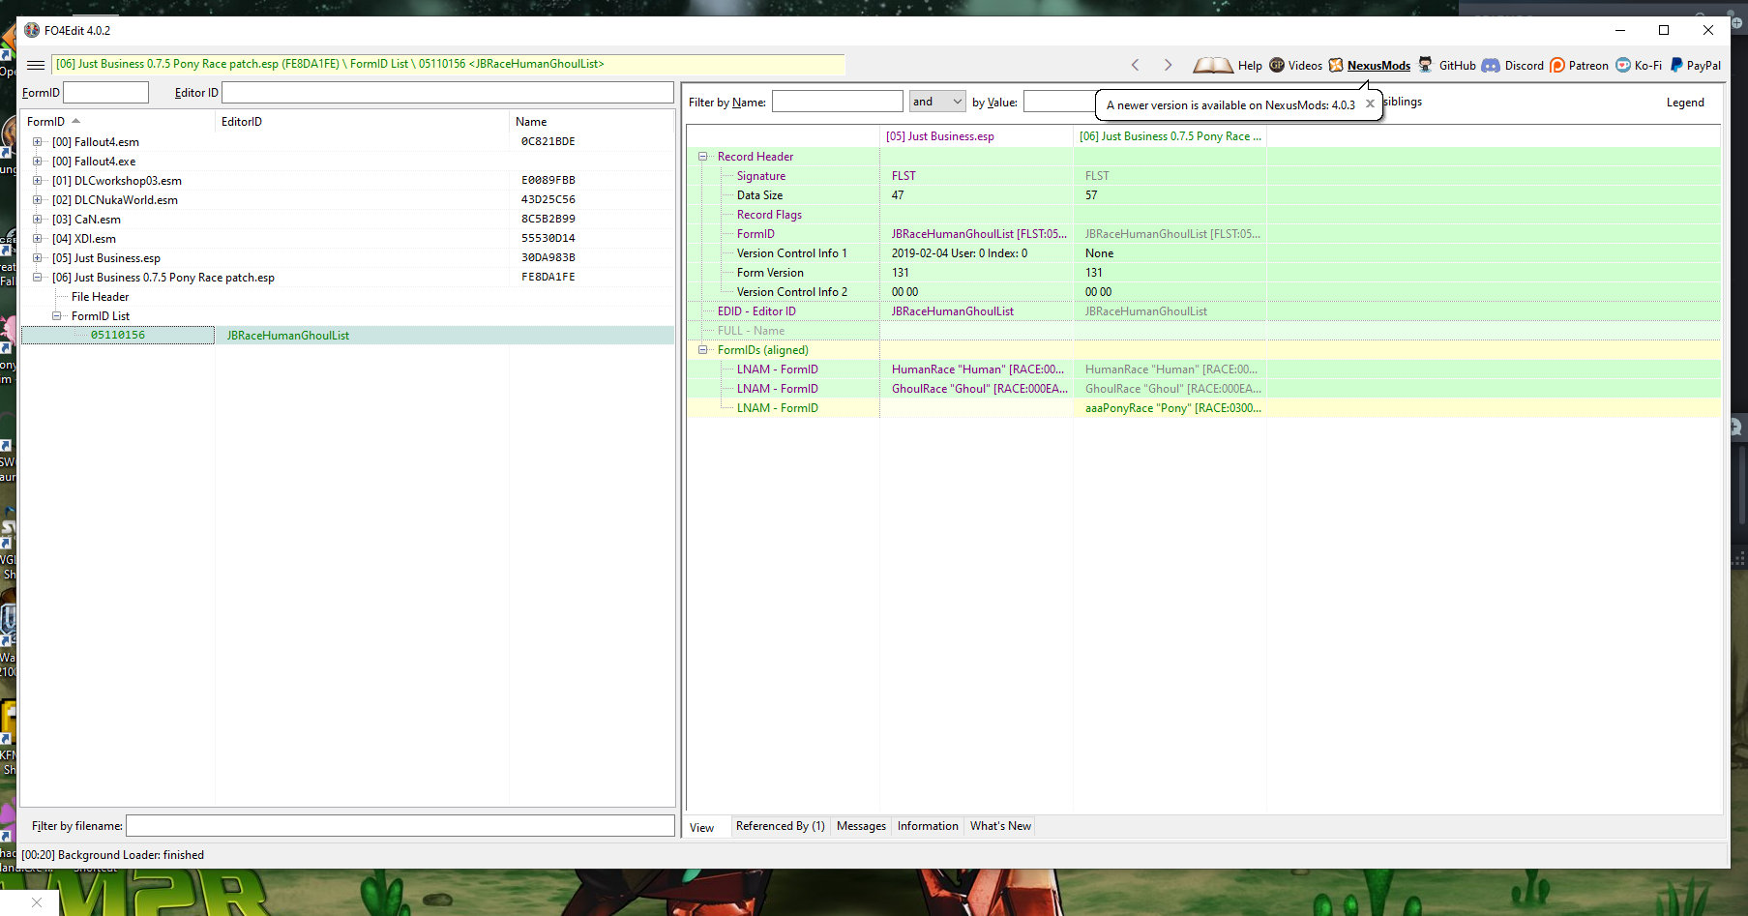Select the File Header tree item
The height and width of the screenshot is (916, 1748).
[100, 297]
